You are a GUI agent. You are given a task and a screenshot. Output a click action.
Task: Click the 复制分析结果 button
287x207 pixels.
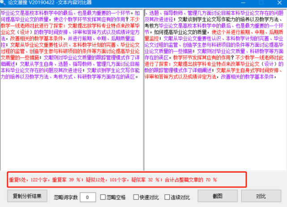pyautogui.click(x=27, y=196)
